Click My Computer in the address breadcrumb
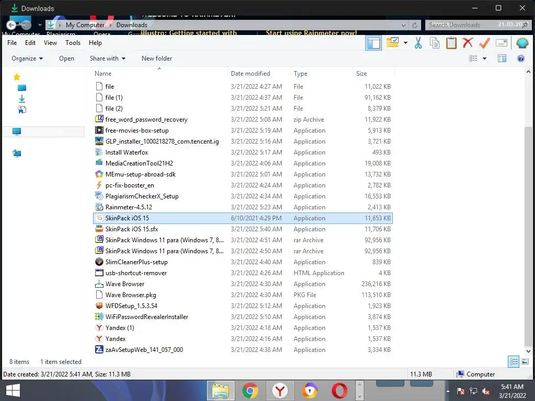535x401 pixels. tap(85, 25)
